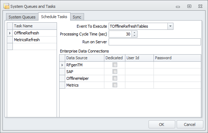Switch to the System Queues tab
The image size is (208, 133).
[22, 17]
